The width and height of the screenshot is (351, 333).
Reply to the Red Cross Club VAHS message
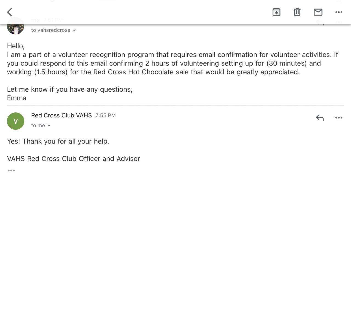tap(320, 118)
